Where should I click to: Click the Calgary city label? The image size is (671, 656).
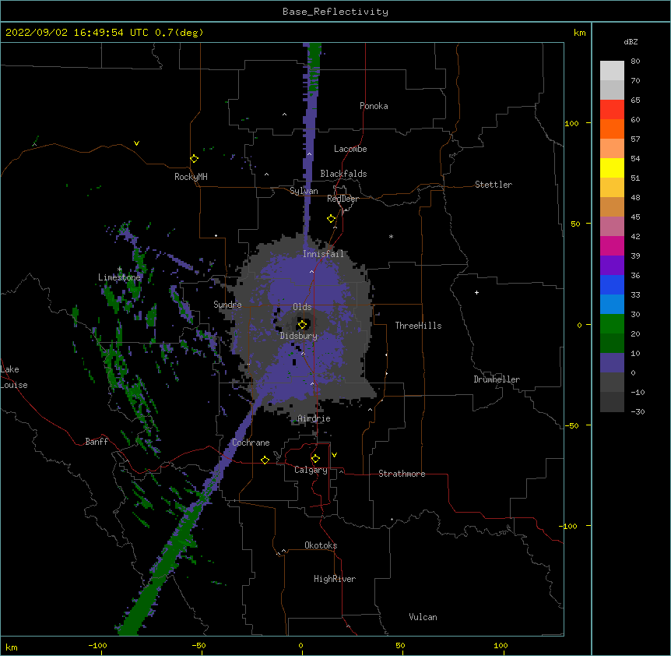tap(311, 470)
